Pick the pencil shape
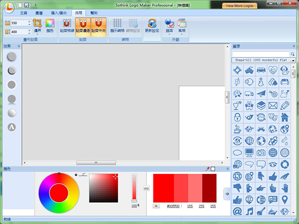The image size is (299, 224). pyautogui.click(x=285, y=105)
